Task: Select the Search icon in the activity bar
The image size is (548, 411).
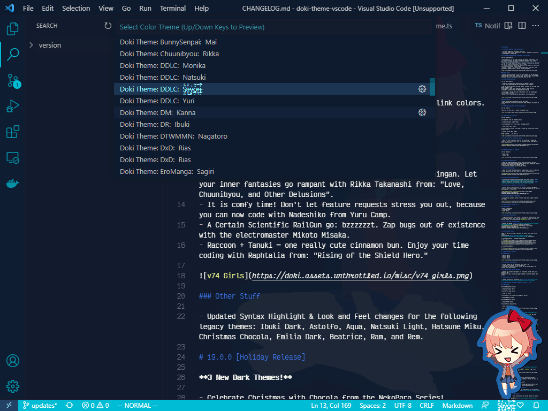Action: tap(13, 54)
